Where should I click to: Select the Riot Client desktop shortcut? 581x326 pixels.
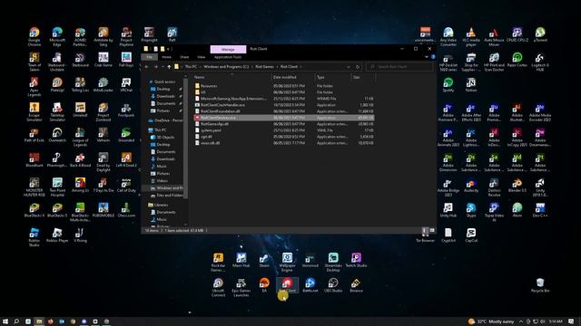287,285
